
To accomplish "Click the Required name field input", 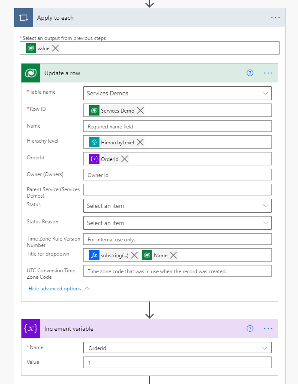I will click(x=177, y=126).
